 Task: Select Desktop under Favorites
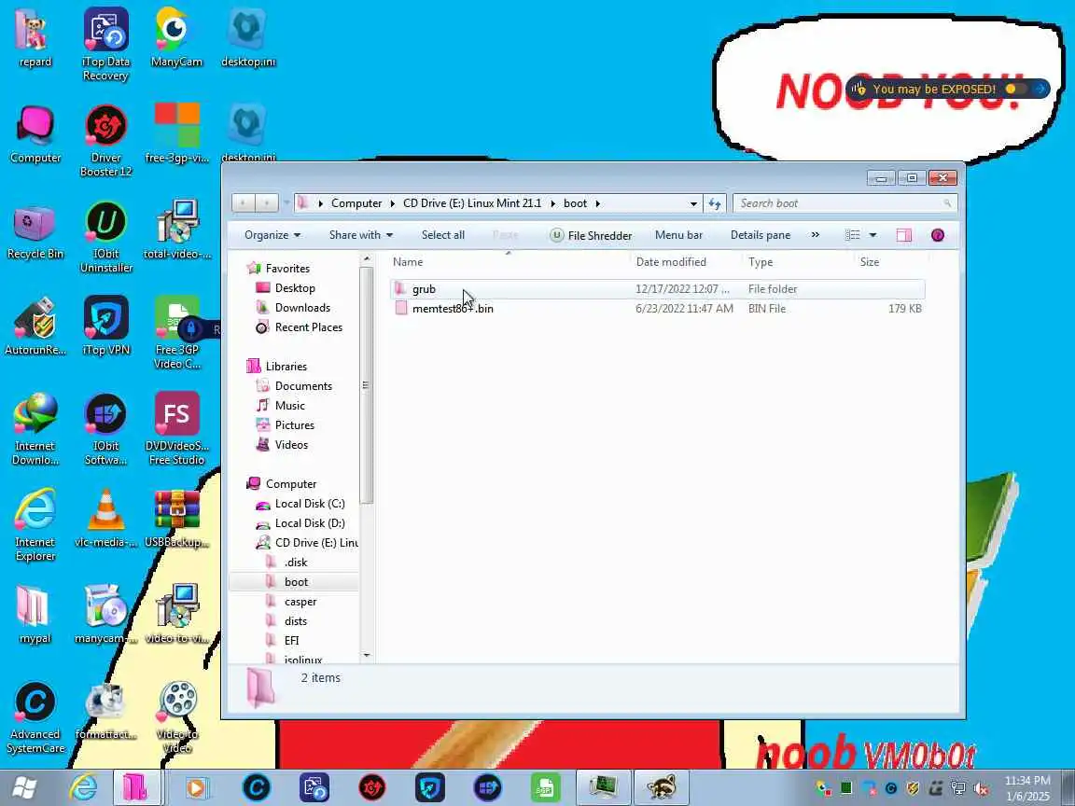pyautogui.click(x=286, y=288)
